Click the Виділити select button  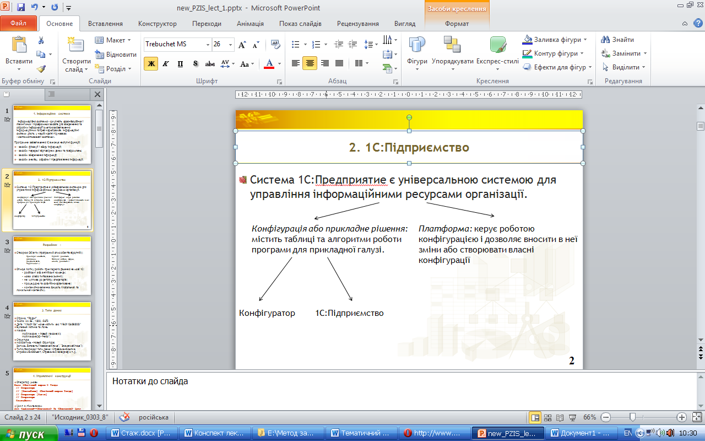coord(623,67)
